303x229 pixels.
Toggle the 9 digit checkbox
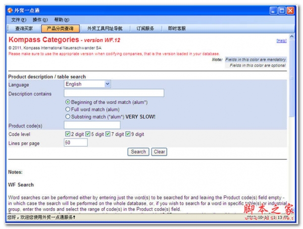128,134
